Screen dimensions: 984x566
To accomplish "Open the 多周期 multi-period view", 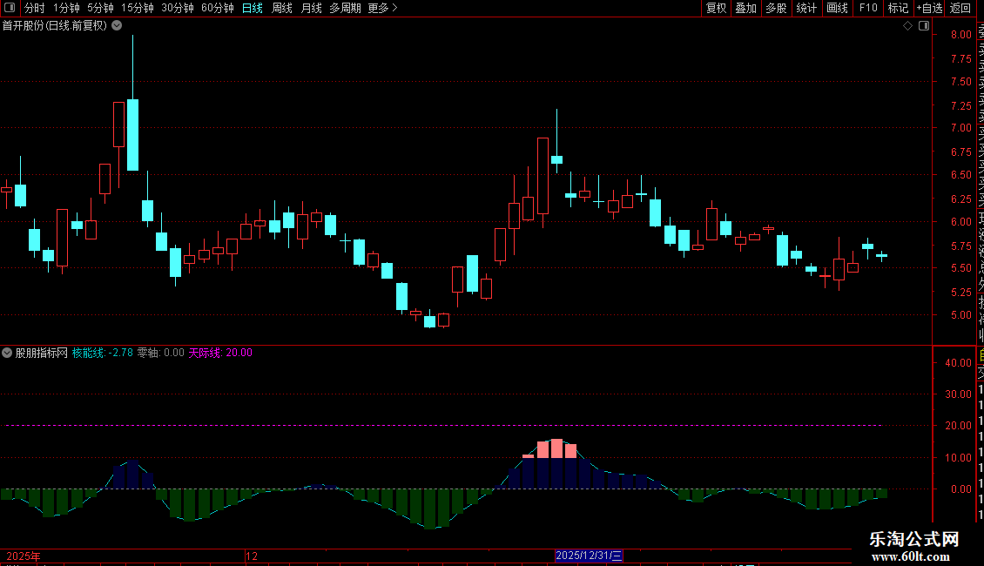I will [x=345, y=8].
